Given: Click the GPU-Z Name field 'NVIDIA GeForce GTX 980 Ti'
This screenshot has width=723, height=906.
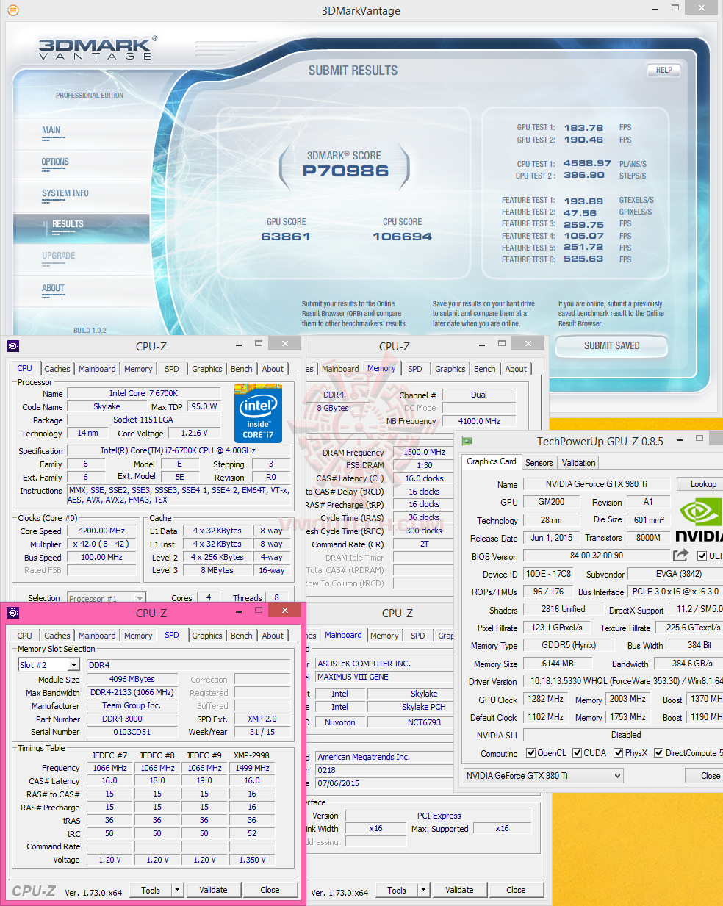Looking at the screenshot, I should click(x=596, y=484).
